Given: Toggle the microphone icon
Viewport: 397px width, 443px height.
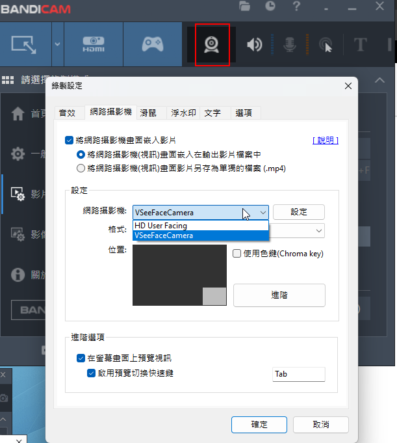Looking at the screenshot, I should click(x=290, y=45).
